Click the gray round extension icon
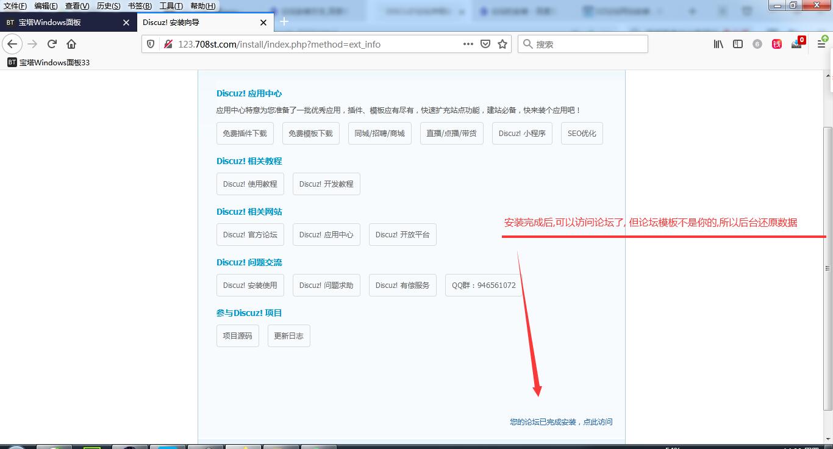Screen dimensions: 833x449 (x=757, y=44)
